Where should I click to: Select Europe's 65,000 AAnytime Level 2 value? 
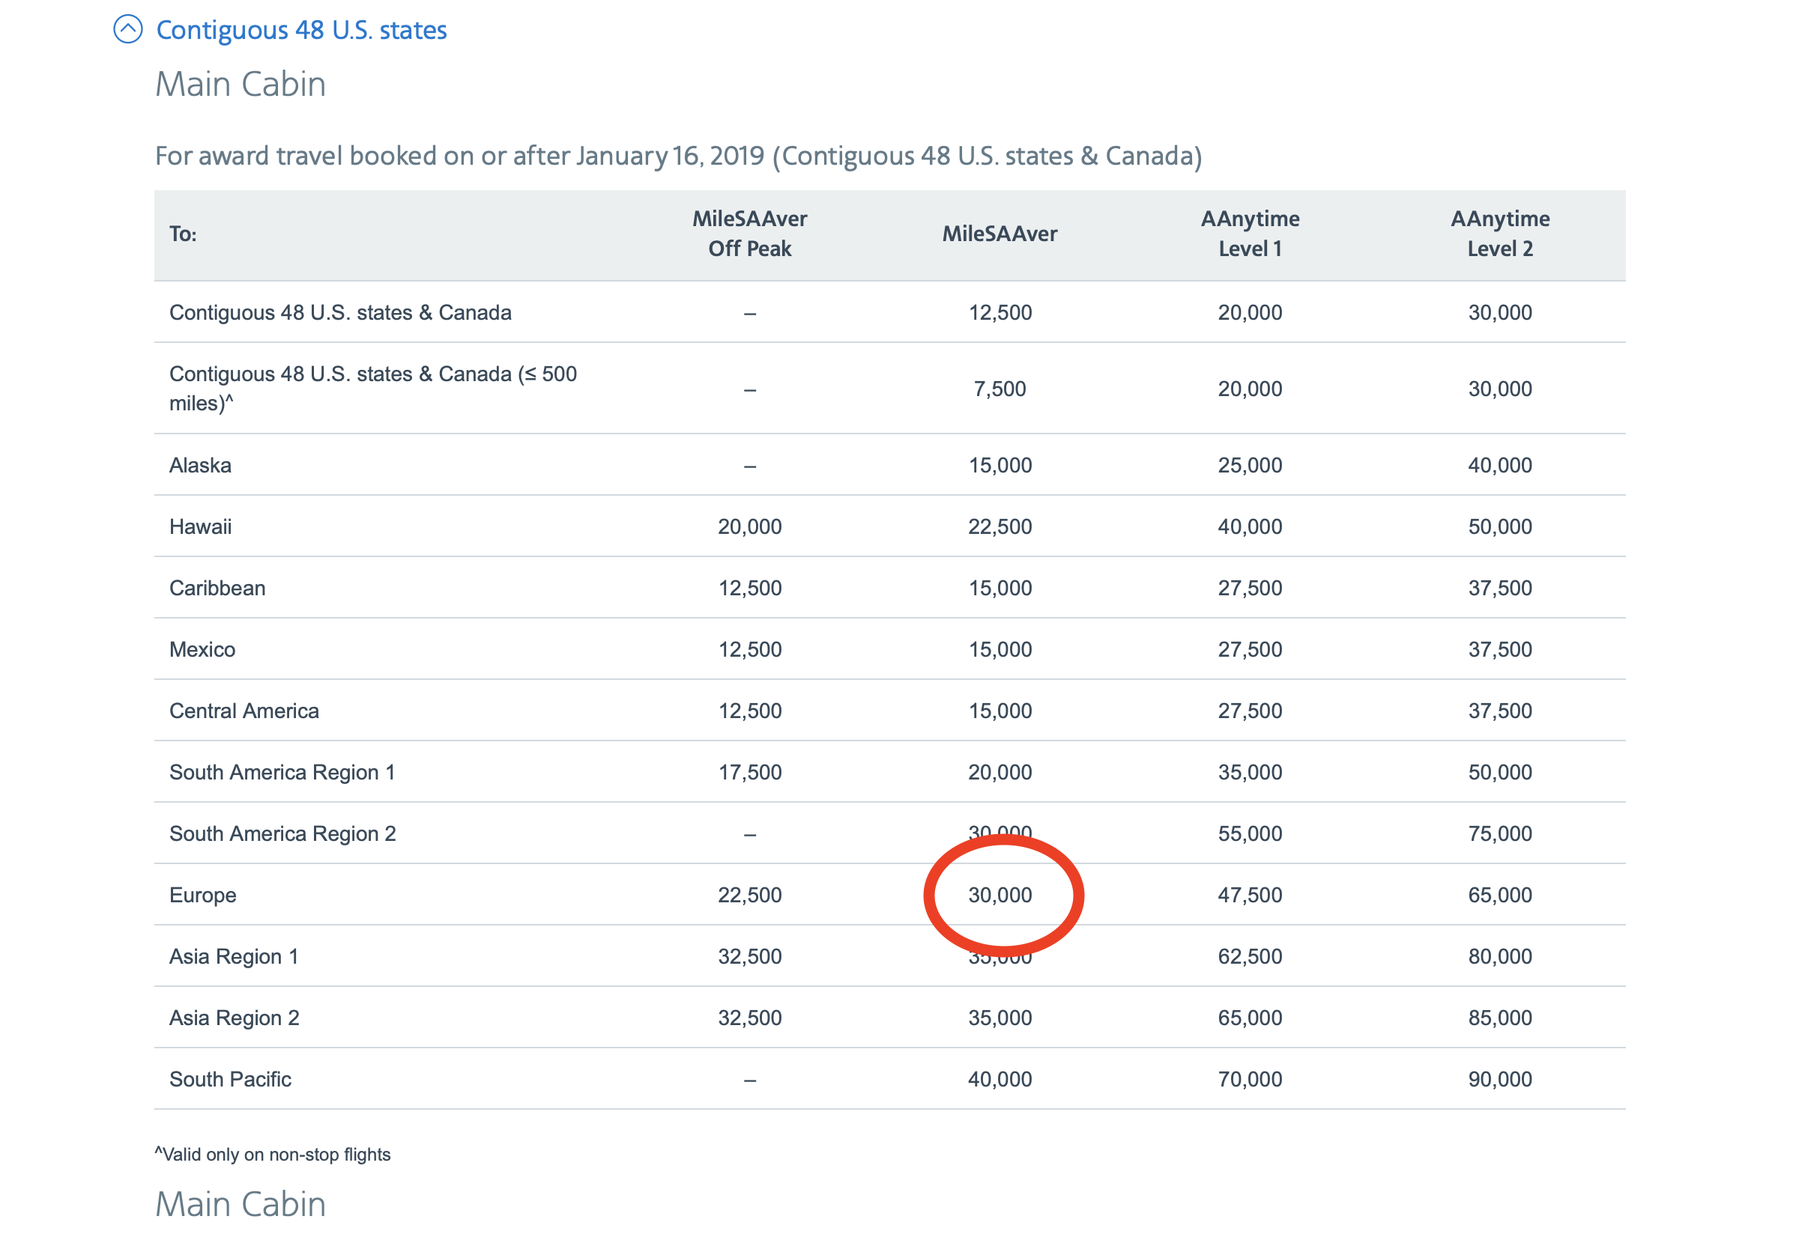coord(1500,896)
